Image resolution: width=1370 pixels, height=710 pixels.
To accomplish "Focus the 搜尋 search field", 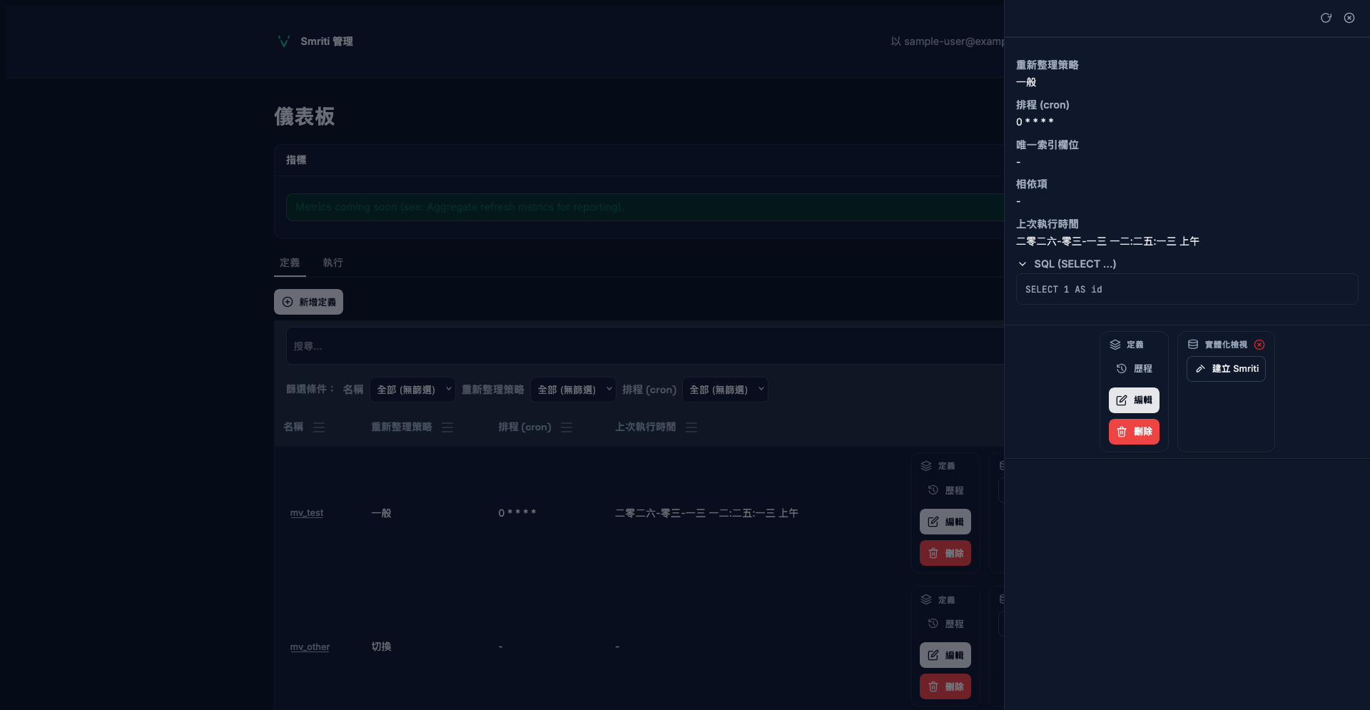I will click(x=642, y=346).
